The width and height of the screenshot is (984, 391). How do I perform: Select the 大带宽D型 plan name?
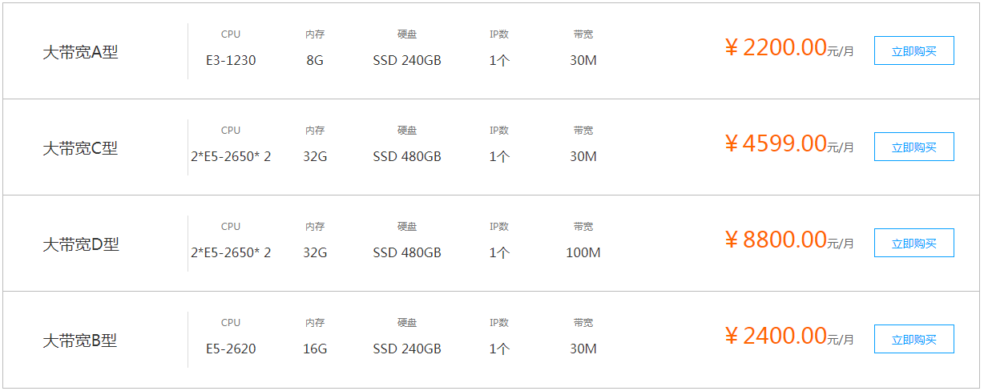click(81, 244)
